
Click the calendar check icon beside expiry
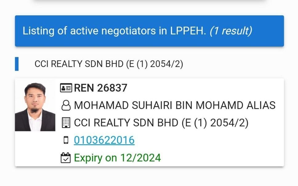click(x=66, y=158)
